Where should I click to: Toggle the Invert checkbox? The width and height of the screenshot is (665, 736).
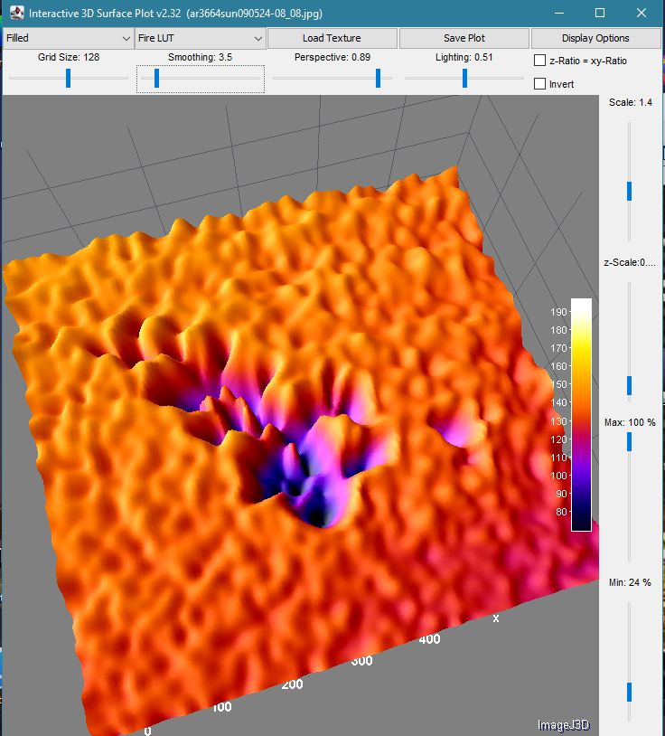click(540, 84)
